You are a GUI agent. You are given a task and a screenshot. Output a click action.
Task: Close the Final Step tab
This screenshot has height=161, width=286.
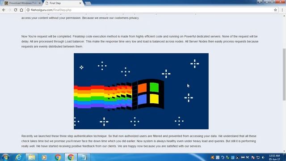tap(80, 3)
